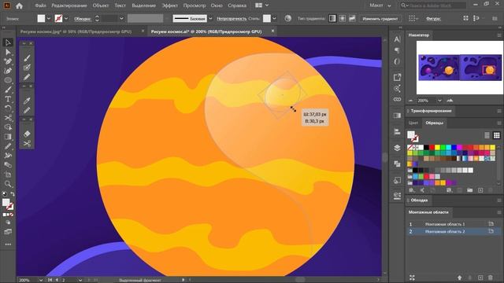Screen dimensions: 504x283
Task: Create a new color group folder
Action: point(469,190)
